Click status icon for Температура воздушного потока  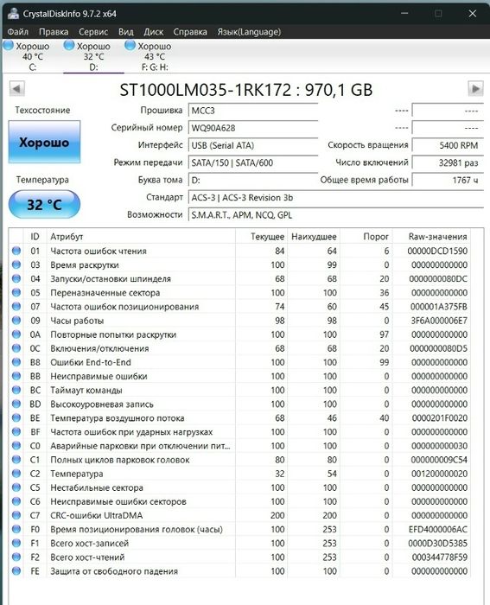pyautogui.click(x=16, y=417)
